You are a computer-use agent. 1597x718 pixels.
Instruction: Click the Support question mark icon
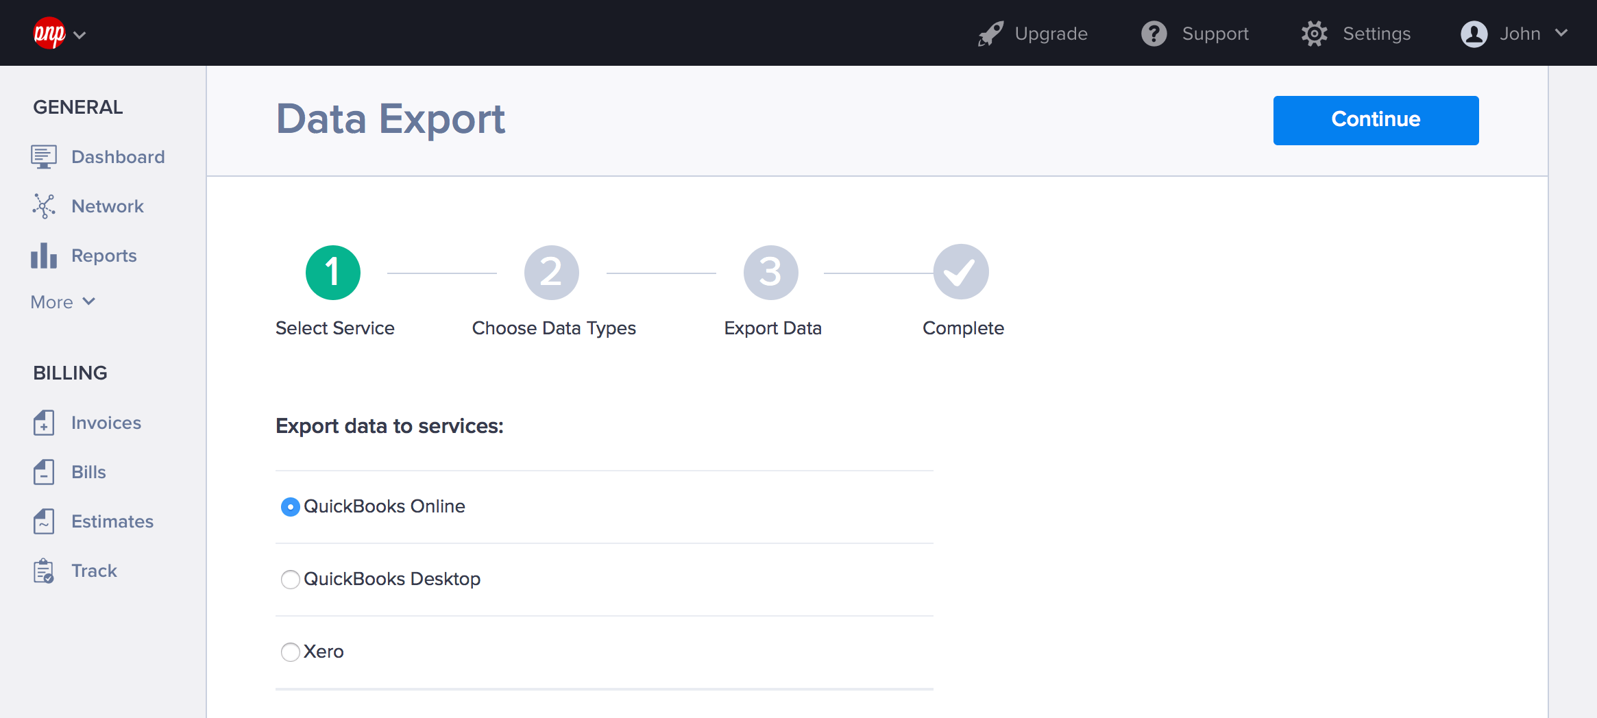coord(1154,33)
